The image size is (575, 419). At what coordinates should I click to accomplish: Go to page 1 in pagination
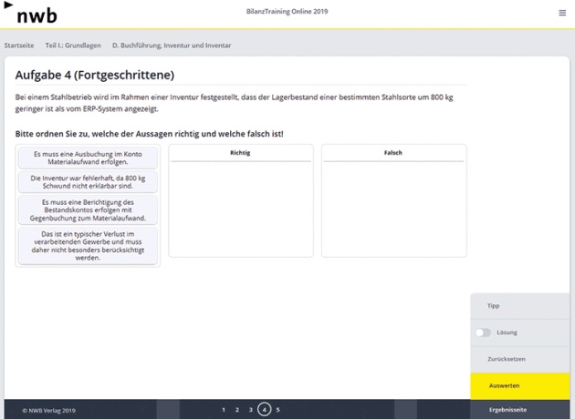tap(224, 410)
